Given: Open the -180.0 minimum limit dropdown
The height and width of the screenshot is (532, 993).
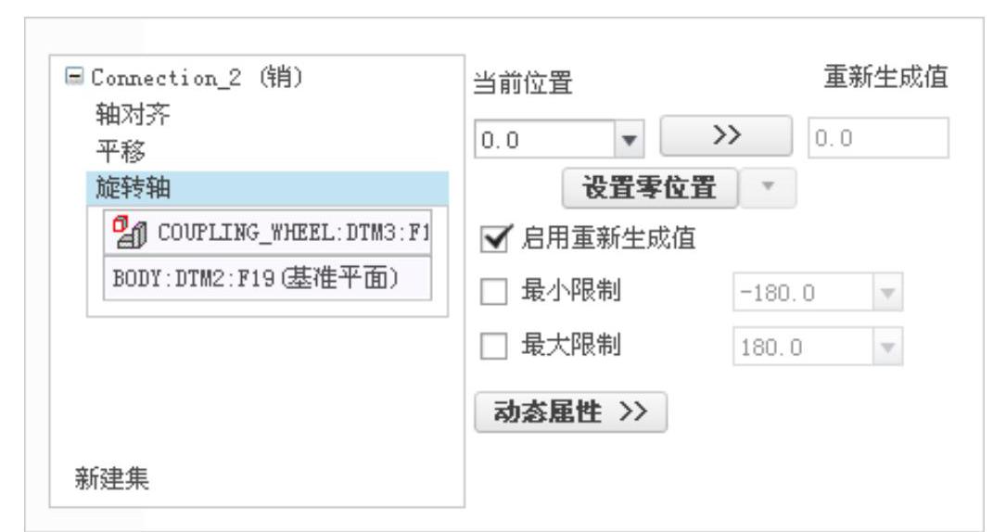Looking at the screenshot, I should 887,293.
